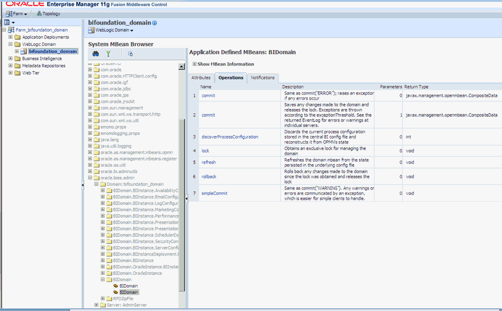The image size is (502, 311).
Task: Select com.oracle.HTTPClient.config tree item
Action: pyautogui.click(x=129, y=76)
